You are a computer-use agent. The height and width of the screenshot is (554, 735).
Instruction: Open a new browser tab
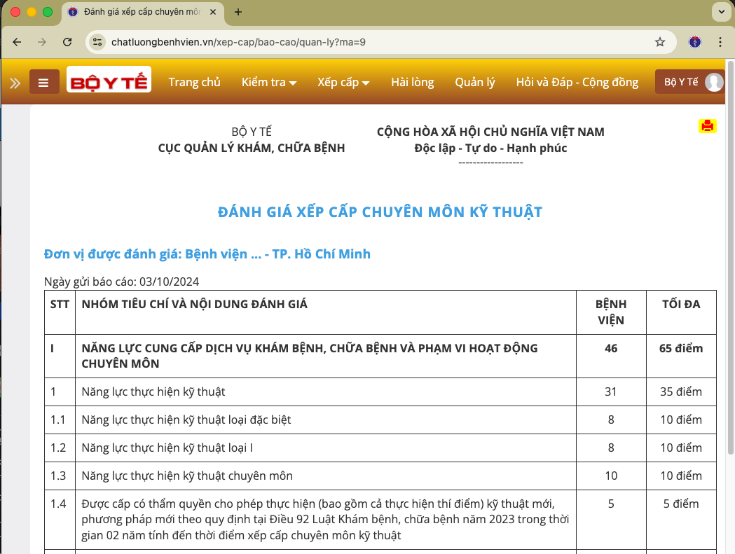[x=238, y=12]
